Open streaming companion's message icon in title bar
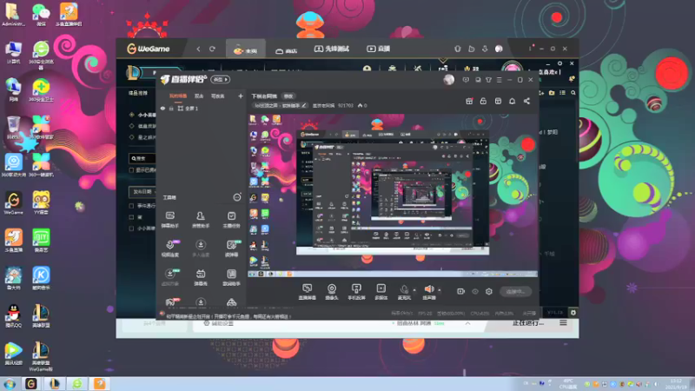 click(466, 80)
